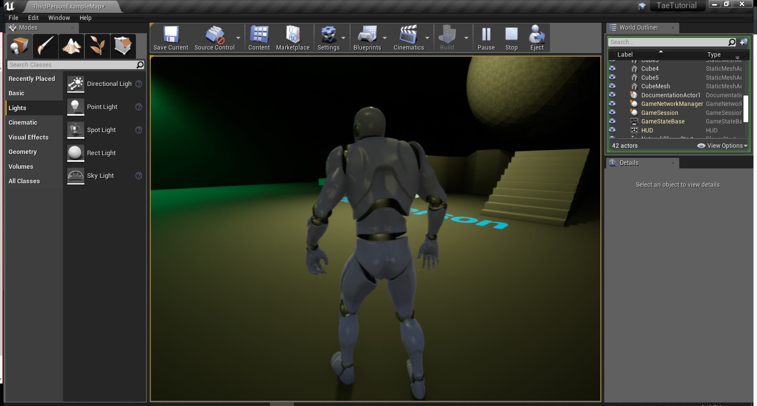Select the Basic category
This screenshot has width=757, height=406.
(x=34, y=93)
